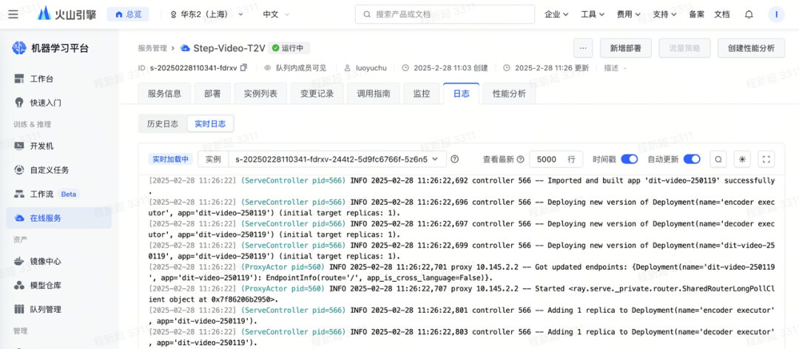Click the 火山引擎 logo
Screen dimensions: 799x349
(x=68, y=14)
